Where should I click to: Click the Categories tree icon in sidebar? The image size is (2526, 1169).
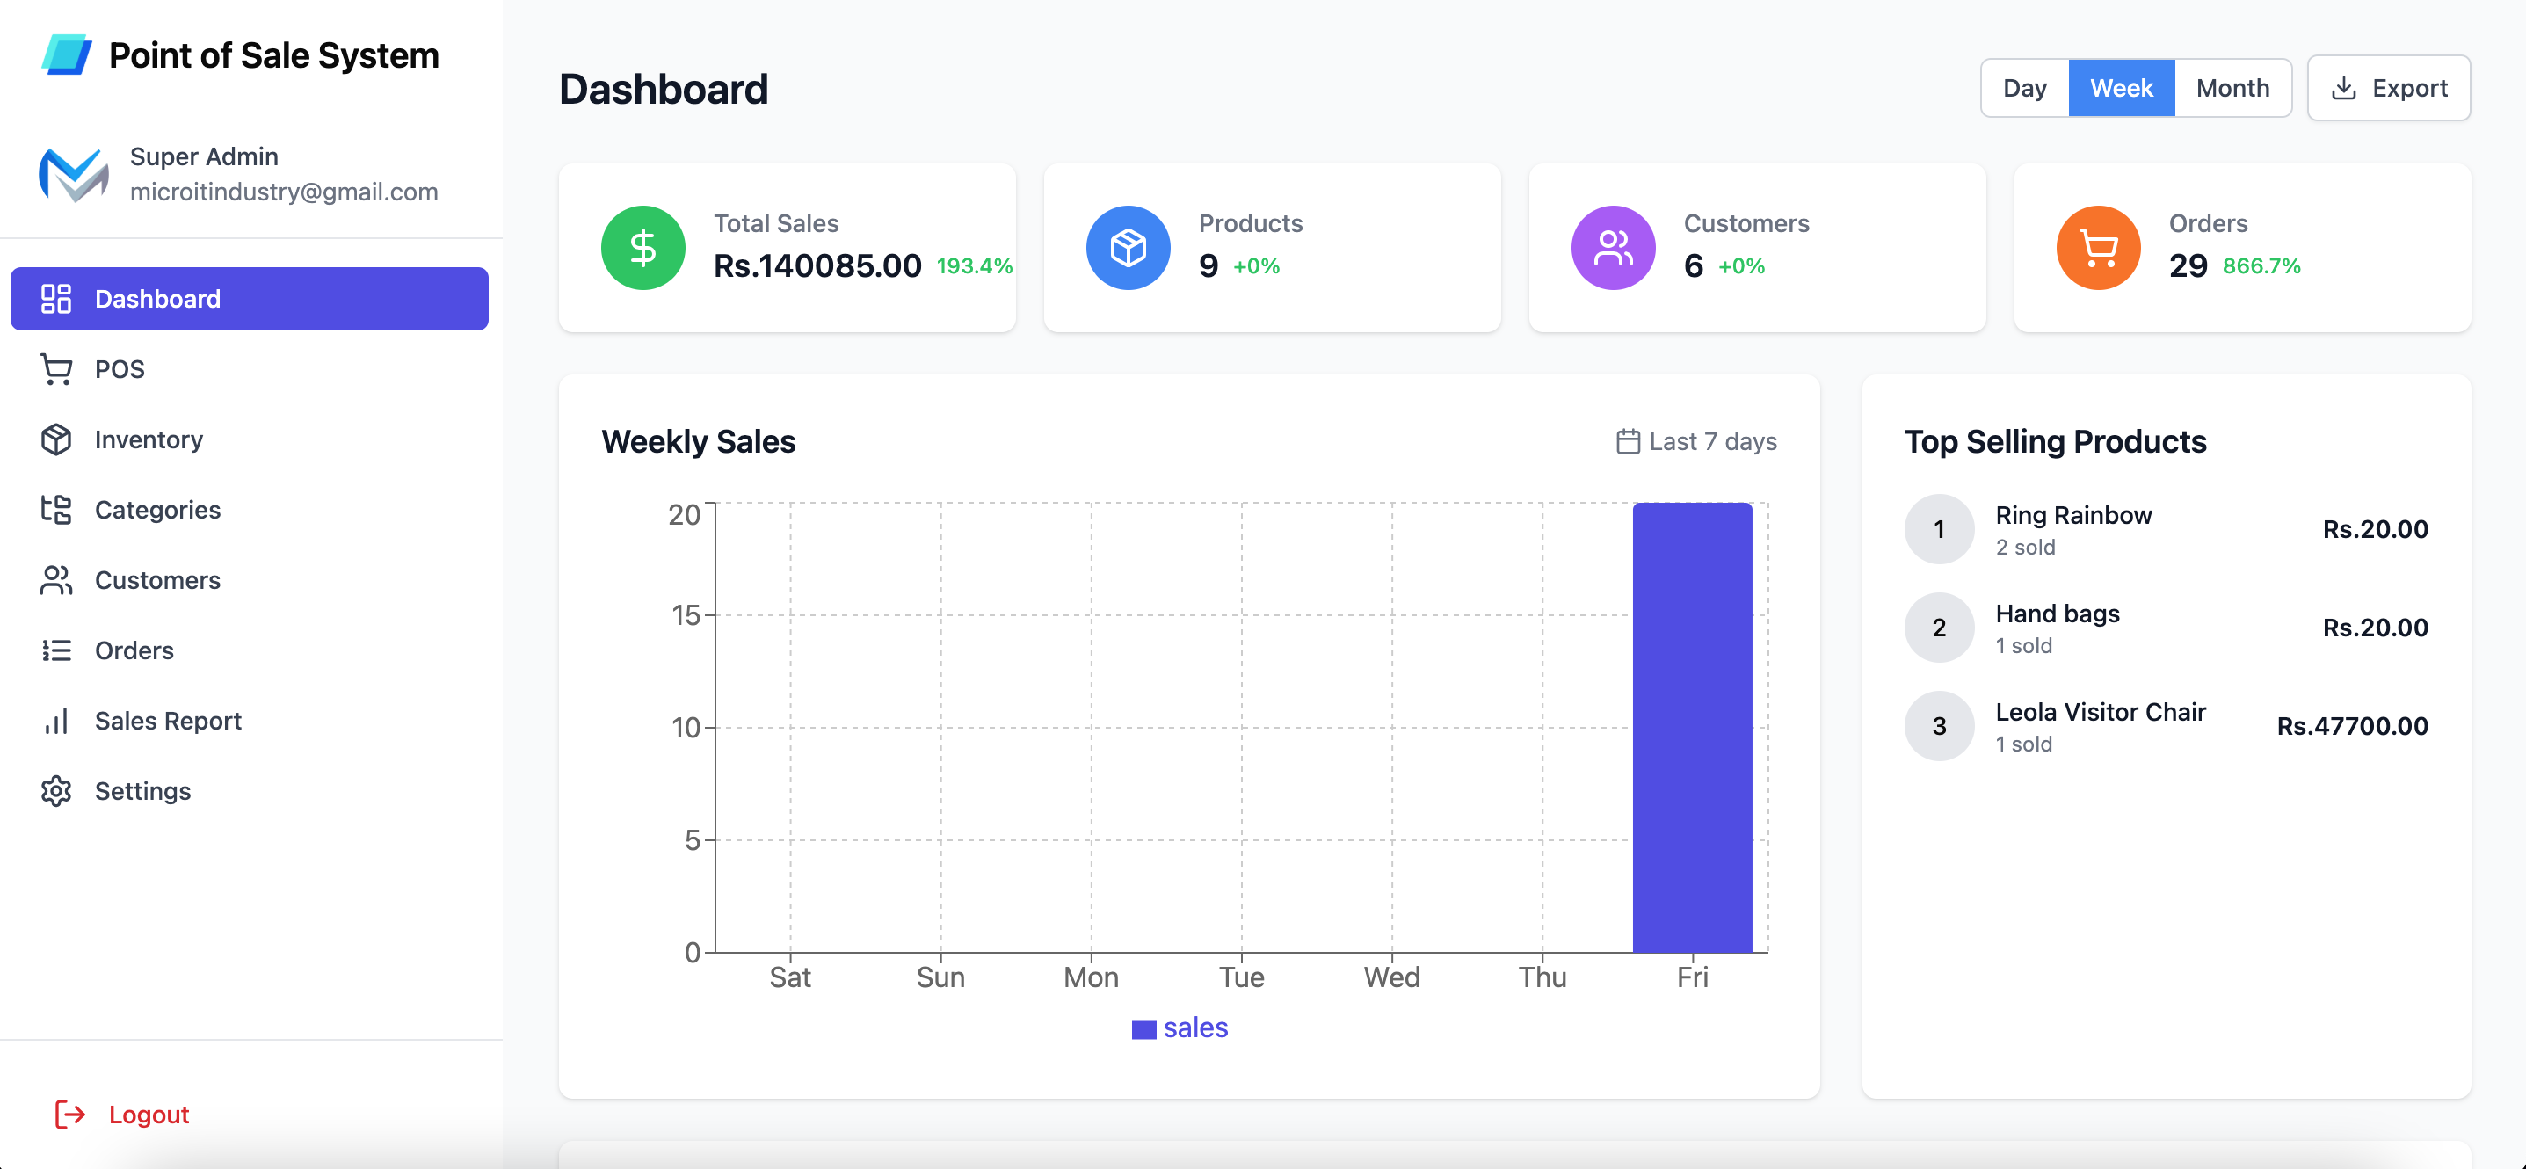(x=56, y=510)
